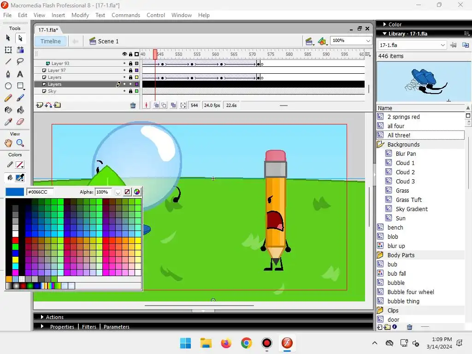Select the Eraser tool

20,122
